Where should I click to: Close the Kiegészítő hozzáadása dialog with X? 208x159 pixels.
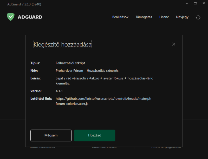pyautogui.click(x=173, y=44)
